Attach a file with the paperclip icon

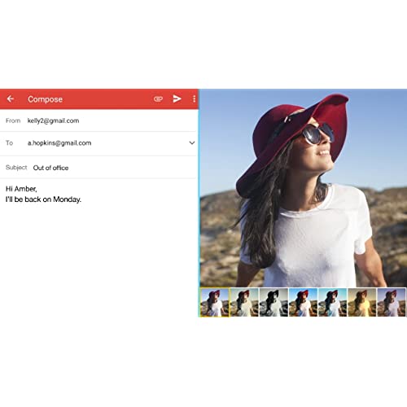(x=158, y=99)
